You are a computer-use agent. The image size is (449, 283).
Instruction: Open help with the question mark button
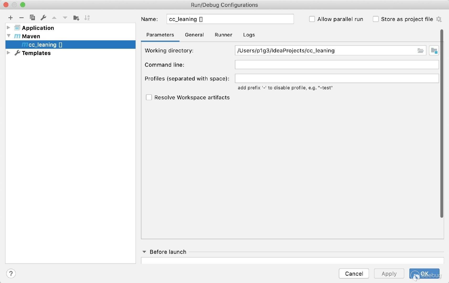point(11,274)
